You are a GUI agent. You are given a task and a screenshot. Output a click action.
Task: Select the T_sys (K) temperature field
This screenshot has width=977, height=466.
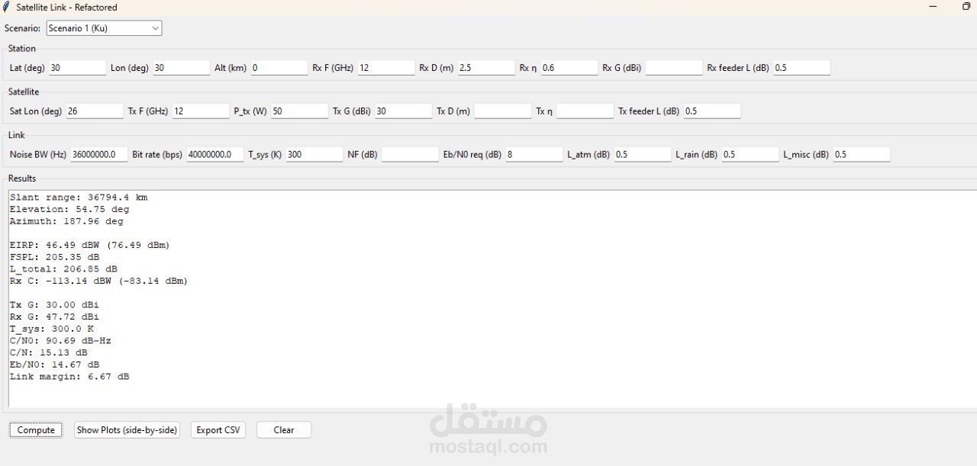coord(314,154)
